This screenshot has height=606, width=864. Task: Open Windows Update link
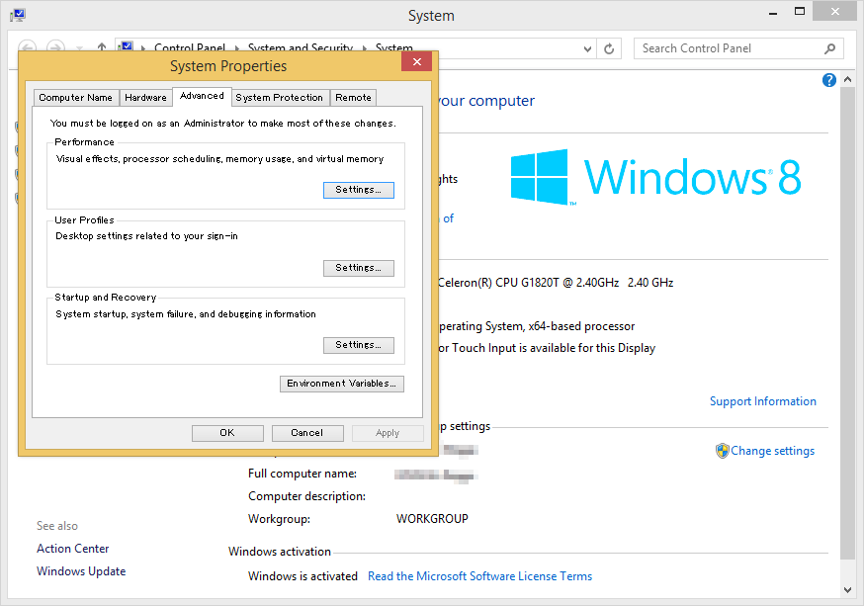[81, 571]
